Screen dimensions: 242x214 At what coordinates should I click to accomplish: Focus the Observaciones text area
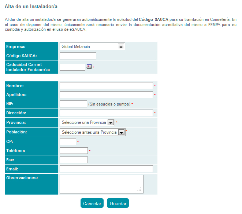pos(101,184)
